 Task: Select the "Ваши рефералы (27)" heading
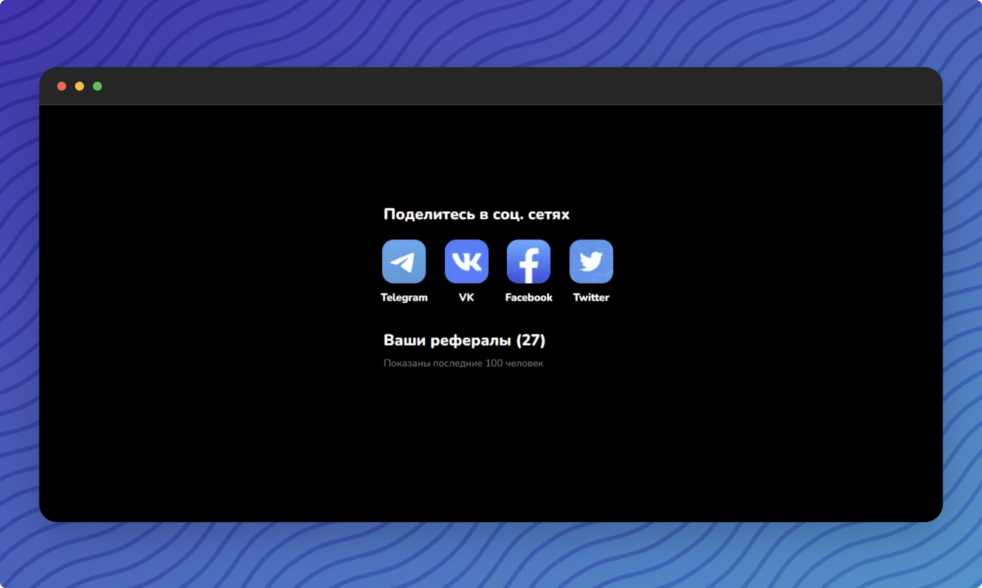pos(464,340)
